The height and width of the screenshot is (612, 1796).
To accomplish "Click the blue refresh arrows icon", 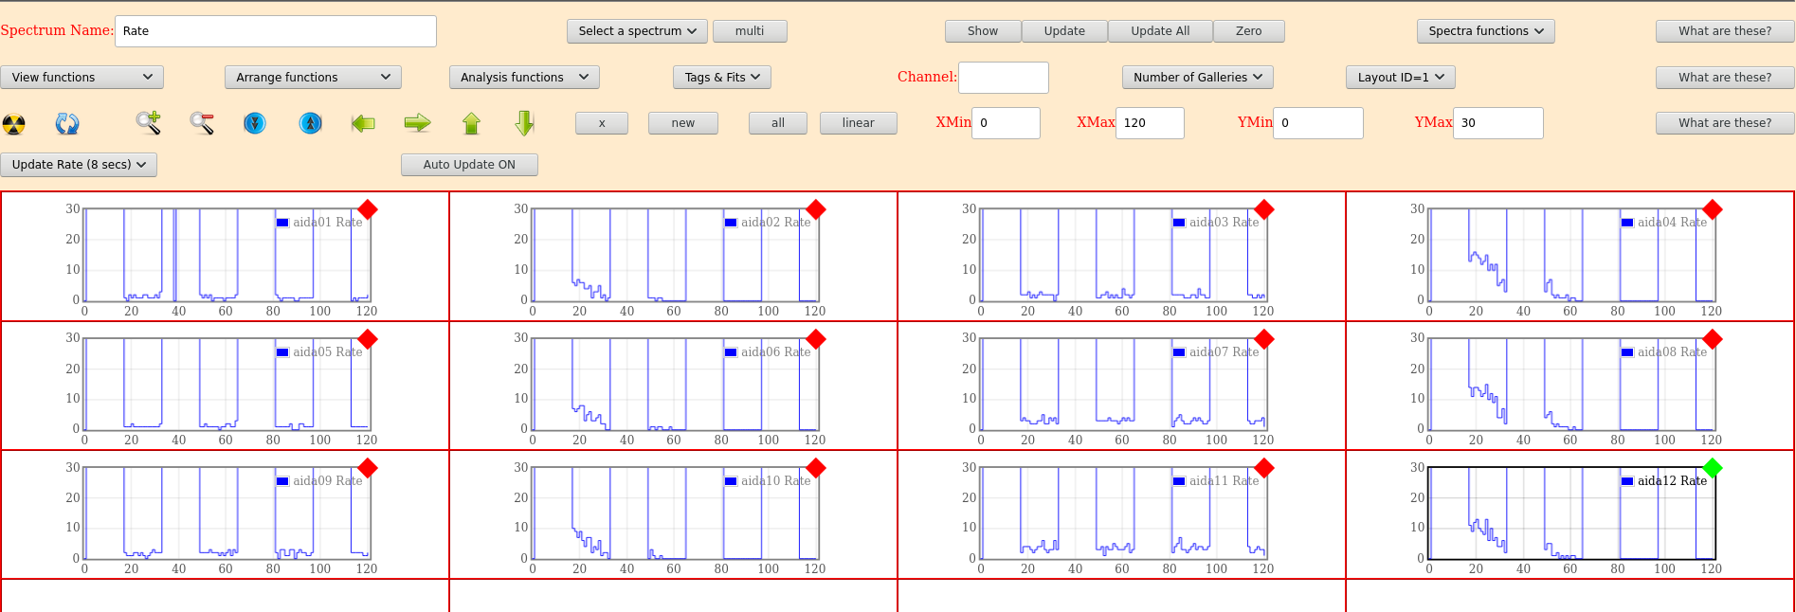I will pyautogui.click(x=67, y=123).
